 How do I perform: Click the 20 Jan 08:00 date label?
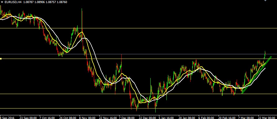tap(187, 117)
